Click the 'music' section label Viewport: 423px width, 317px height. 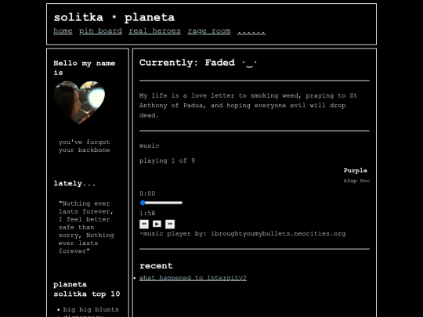(149, 146)
